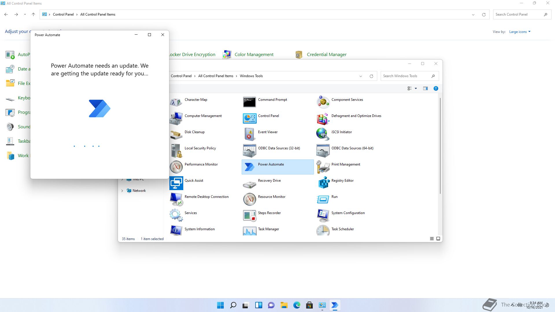This screenshot has width=555, height=312.
Task: Open Windows Start menu
Action: click(220, 305)
